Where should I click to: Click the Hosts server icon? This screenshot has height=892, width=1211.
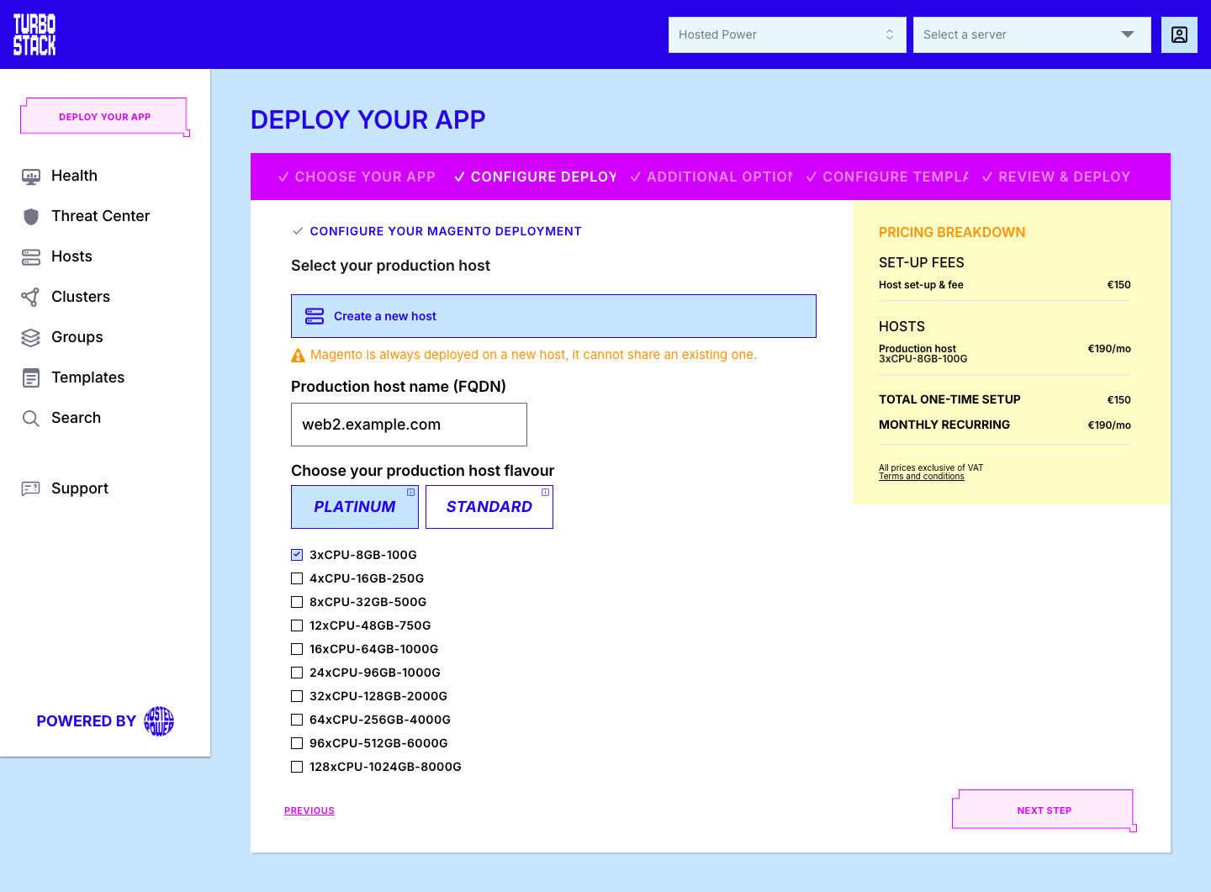click(x=31, y=257)
